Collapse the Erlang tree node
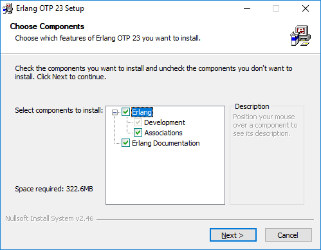This screenshot has width=321, height=250. pos(115,112)
